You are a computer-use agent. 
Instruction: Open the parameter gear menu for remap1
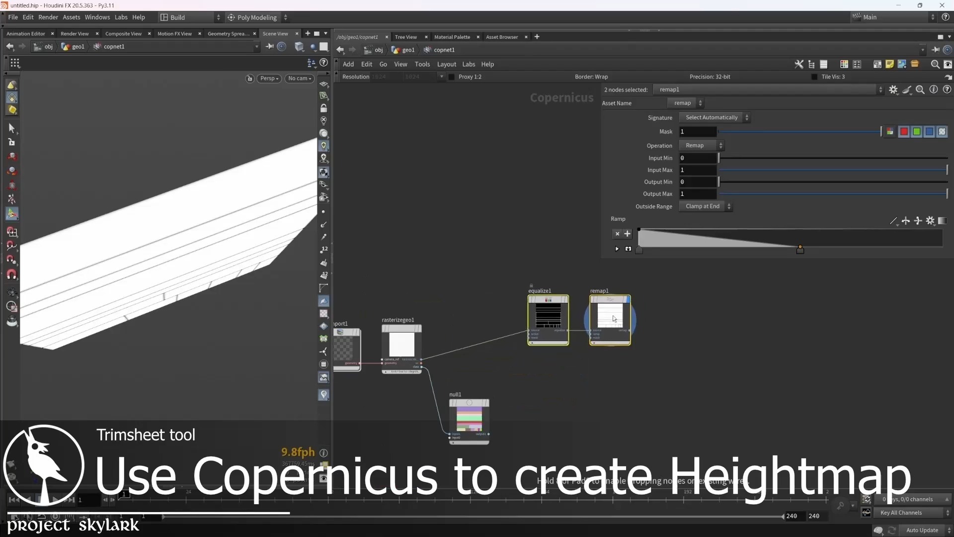[x=893, y=89]
